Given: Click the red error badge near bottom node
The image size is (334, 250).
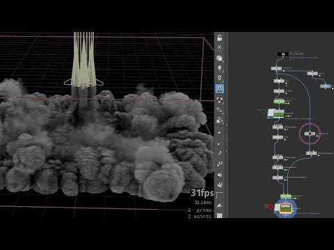Looking at the screenshot, I should pyautogui.click(x=270, y=206).
